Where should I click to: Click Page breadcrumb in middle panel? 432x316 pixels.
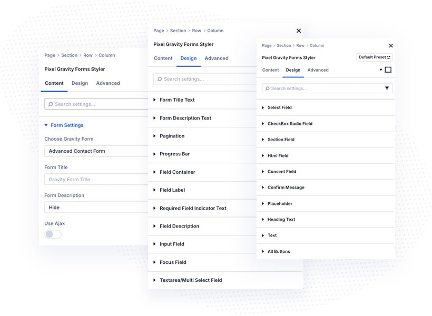(159, 31)
